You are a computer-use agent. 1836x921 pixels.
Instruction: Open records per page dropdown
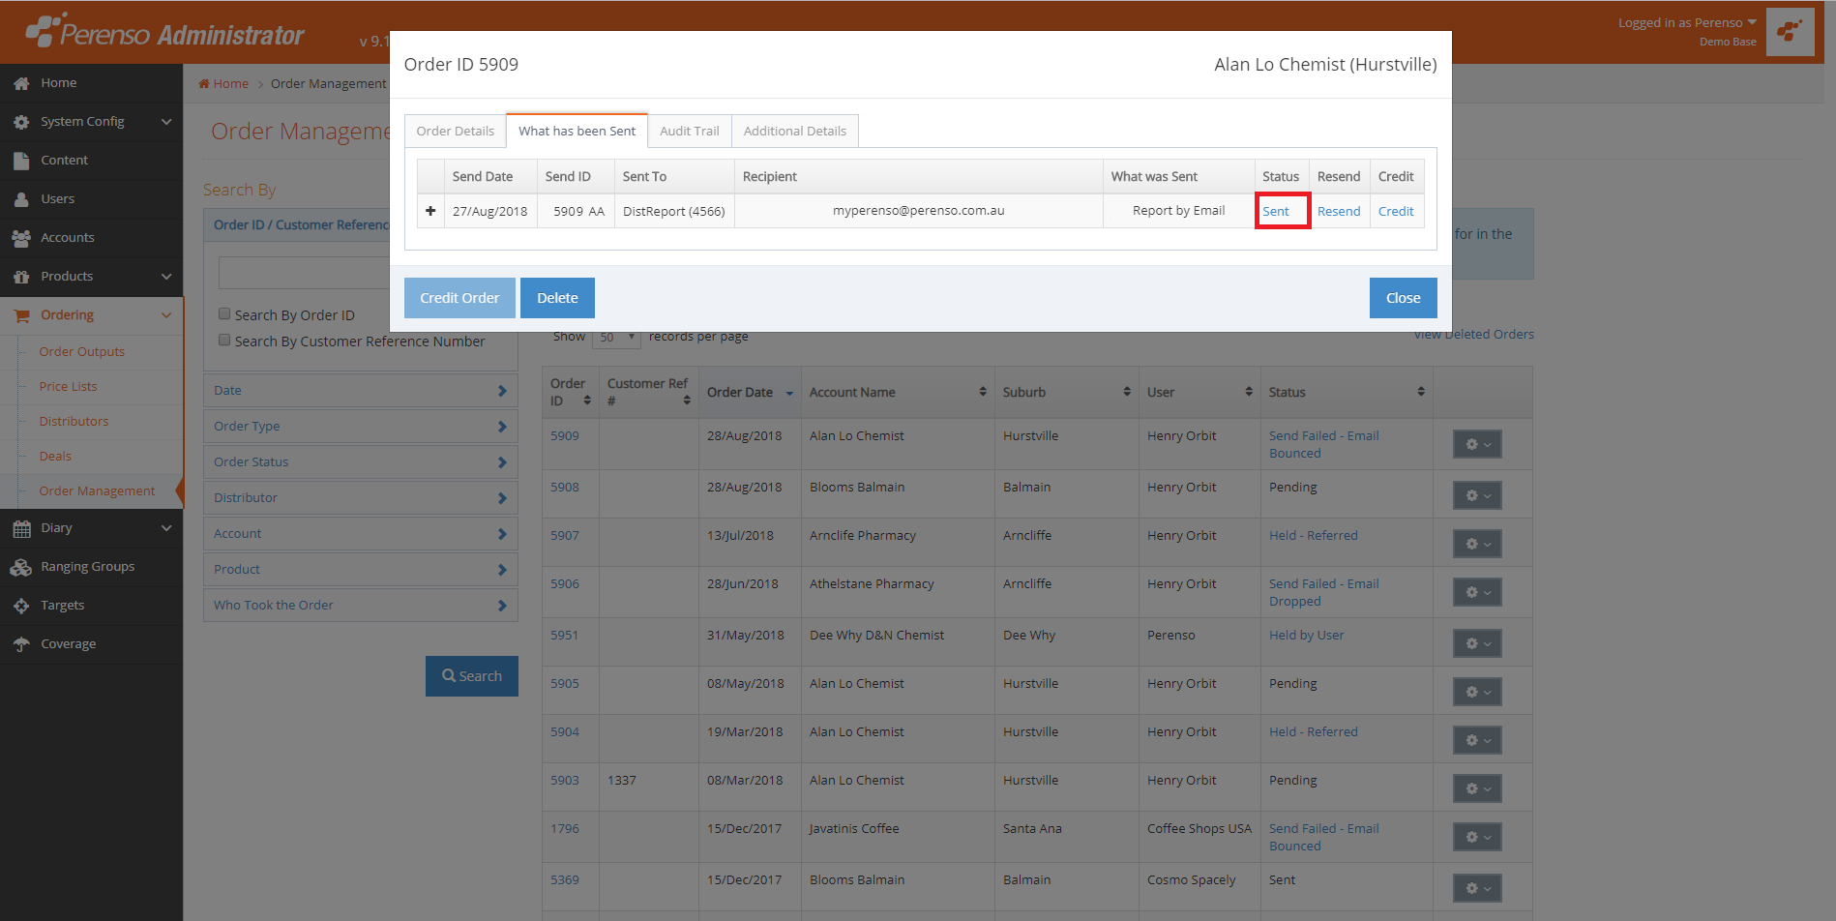617,338
